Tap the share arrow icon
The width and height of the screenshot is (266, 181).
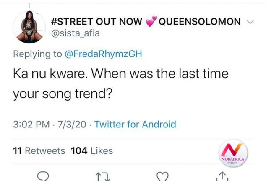pyautogui.click(x=222, y=176)
